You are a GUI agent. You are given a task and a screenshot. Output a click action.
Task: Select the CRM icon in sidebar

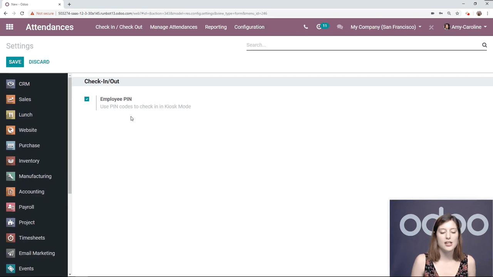tap(11, 84)
